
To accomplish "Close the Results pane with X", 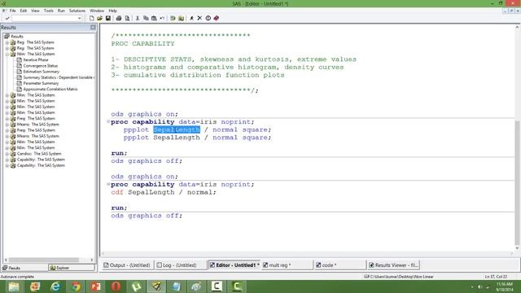I will 93,27.
